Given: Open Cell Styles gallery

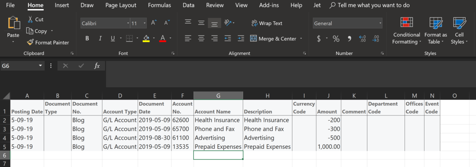Looking at the screenshot, I should coord(459,31).
